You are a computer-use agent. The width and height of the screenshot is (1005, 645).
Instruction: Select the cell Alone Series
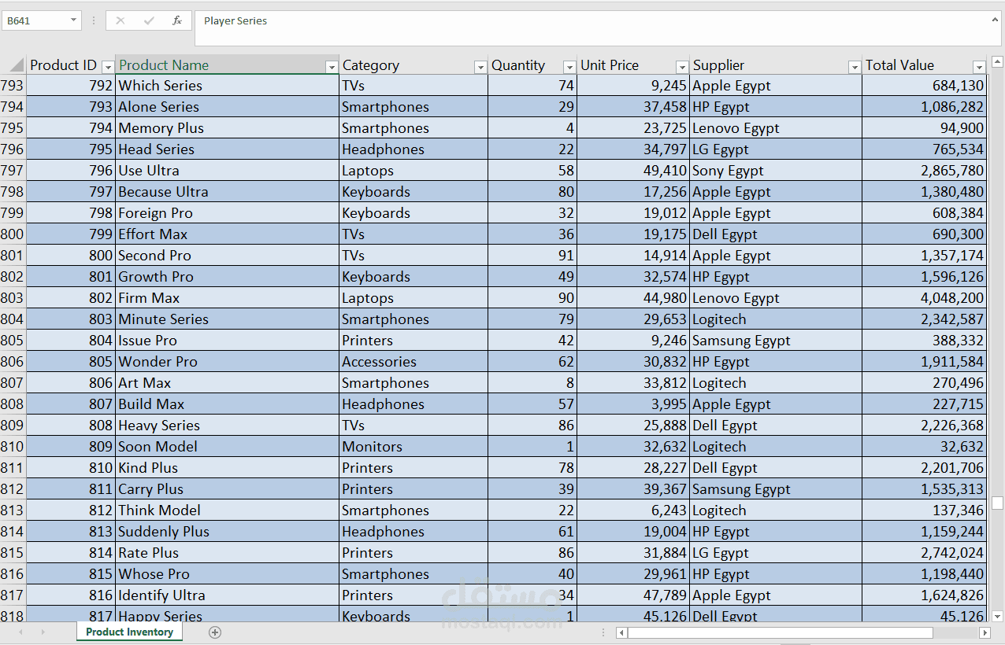pos(227,107)
